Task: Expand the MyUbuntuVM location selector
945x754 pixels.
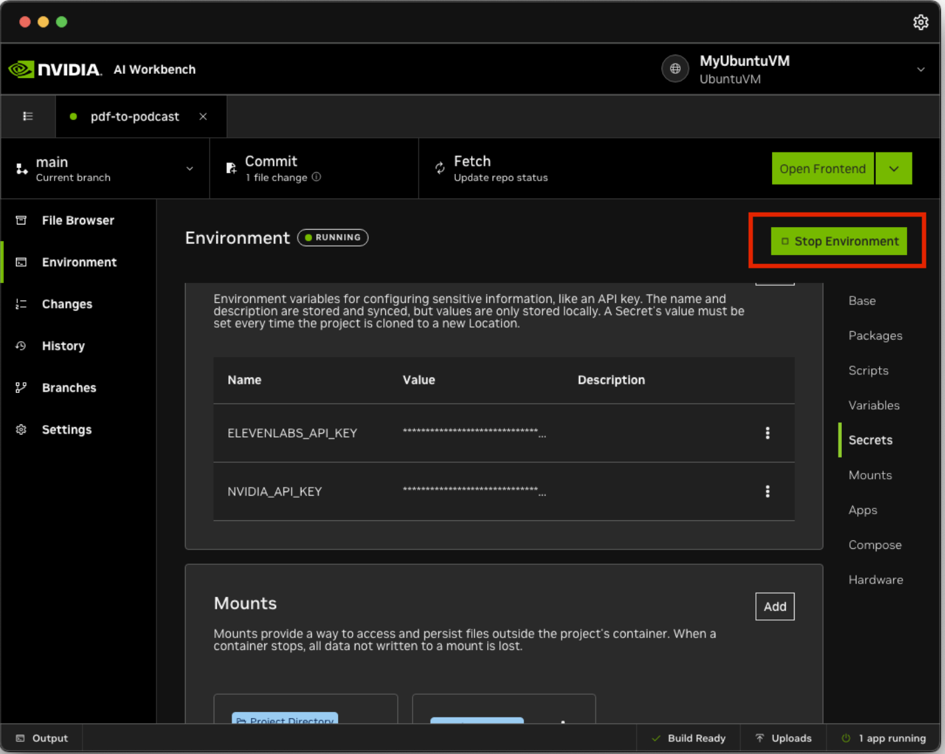Action: point(920,69)
